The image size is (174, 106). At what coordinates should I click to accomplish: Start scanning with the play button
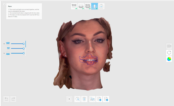[x=69, y=99]
